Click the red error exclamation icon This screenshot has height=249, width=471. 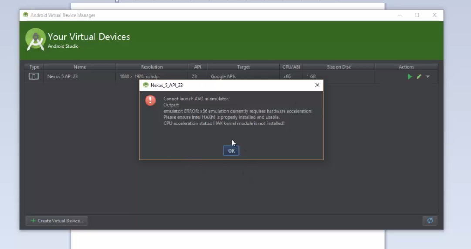150,100
